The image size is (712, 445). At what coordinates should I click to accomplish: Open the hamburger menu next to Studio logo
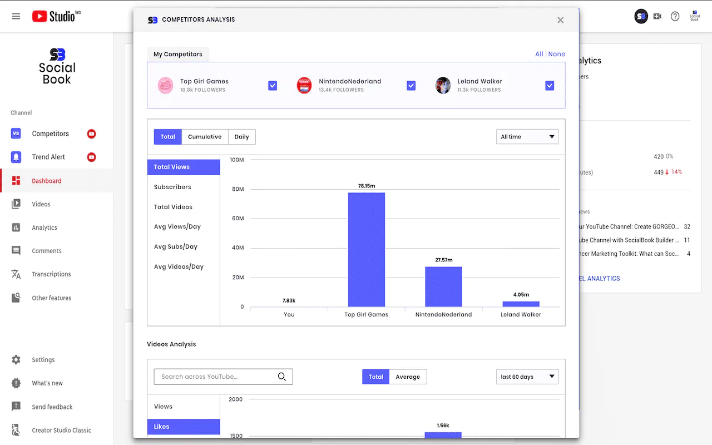16,16
